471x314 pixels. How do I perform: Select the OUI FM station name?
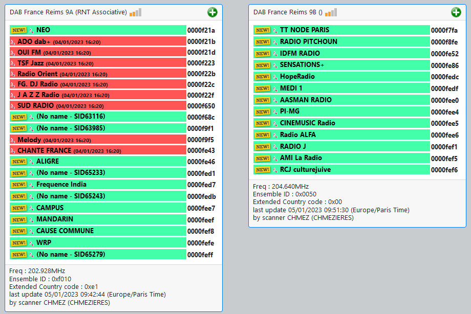[x=29, y=53]
